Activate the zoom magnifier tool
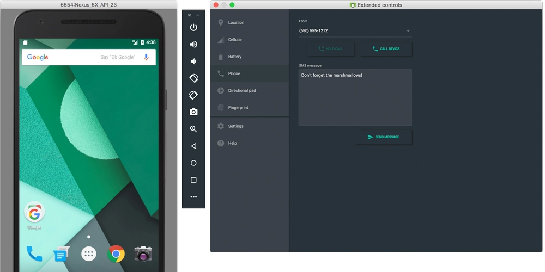Viewport: 545px width, 272px height. (193, 129)
